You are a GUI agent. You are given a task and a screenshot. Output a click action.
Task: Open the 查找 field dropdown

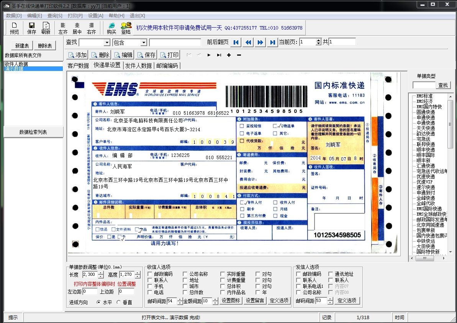[107, 43]
